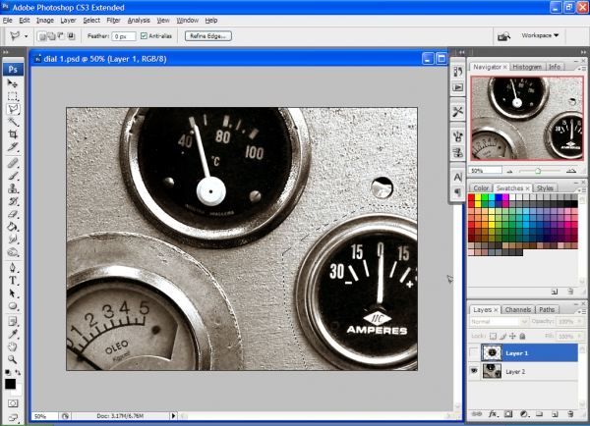Select the Slice tool

[x=13, y=147]
